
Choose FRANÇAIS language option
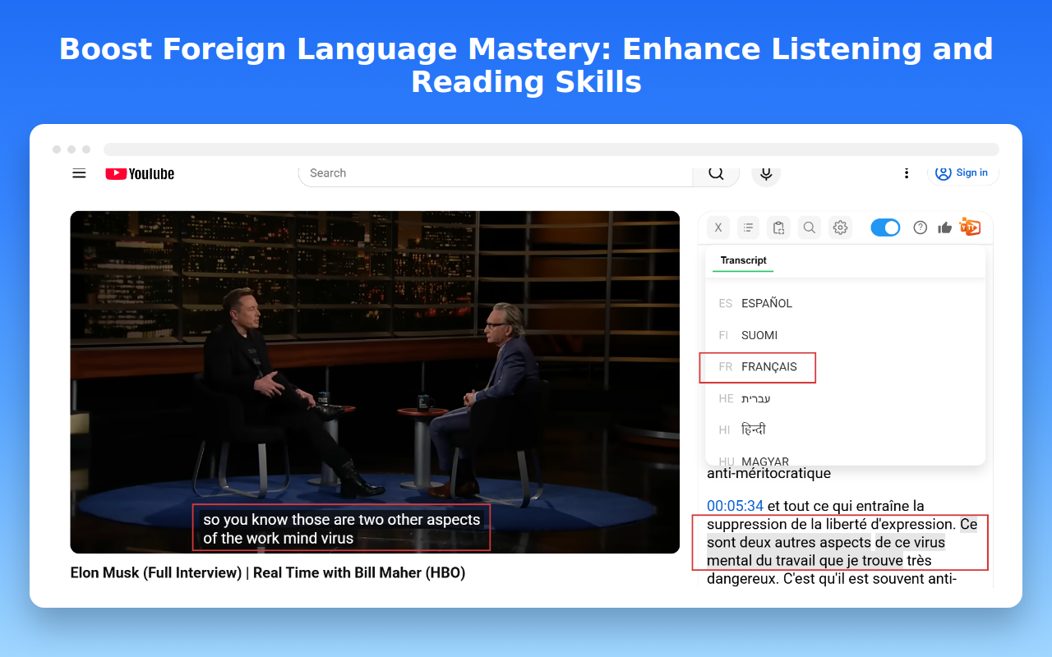pyautogui.click(x=845, y=366)
